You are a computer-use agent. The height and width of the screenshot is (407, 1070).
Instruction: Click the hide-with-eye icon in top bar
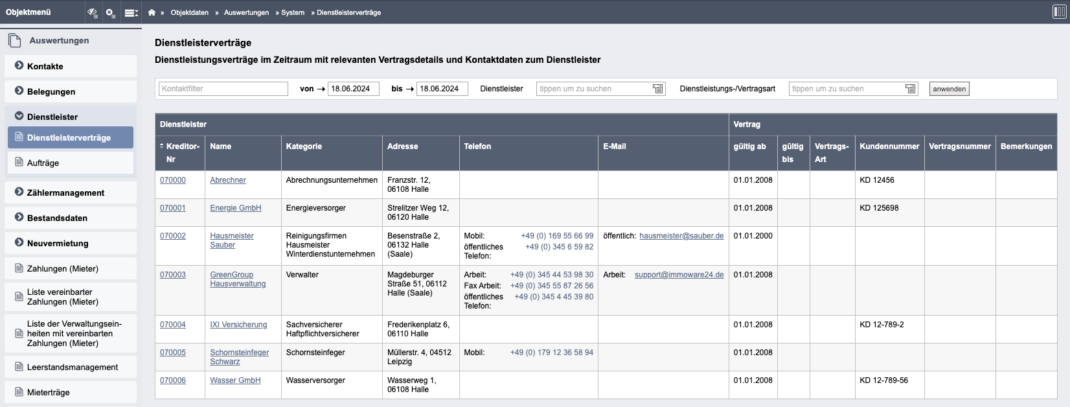93,12
